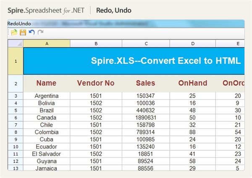Image resolution: width=252 pixels, height=178 pixels.
Task: Select column E header
Action: coord(230,43)
